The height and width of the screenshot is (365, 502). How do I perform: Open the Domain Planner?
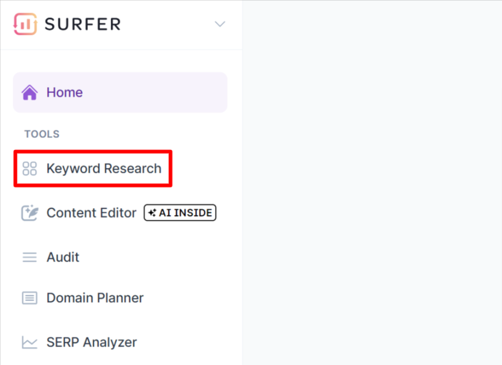[94, 298]
